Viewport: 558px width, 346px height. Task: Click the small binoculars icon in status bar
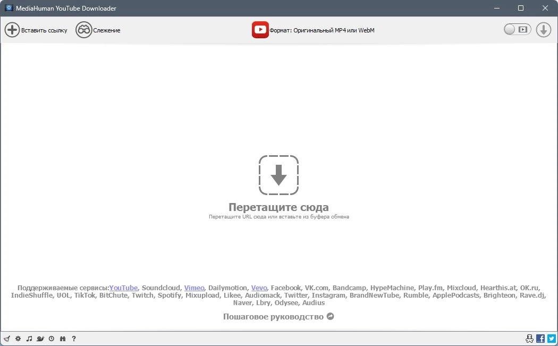tap(63, 339)
